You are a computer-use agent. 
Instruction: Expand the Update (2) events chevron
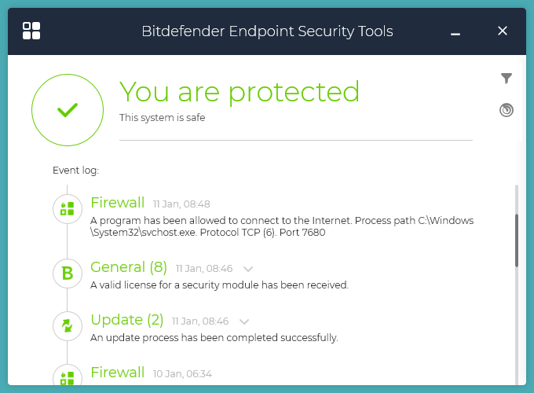(244, 321)
